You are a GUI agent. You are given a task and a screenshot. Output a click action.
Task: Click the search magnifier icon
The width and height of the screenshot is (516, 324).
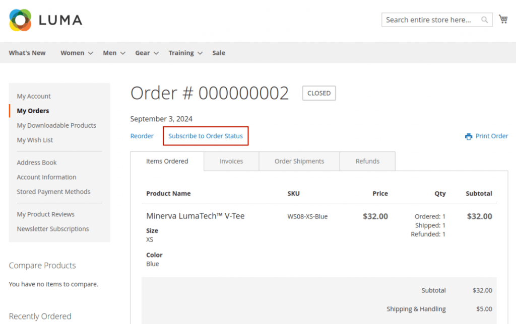coord(483,19)
